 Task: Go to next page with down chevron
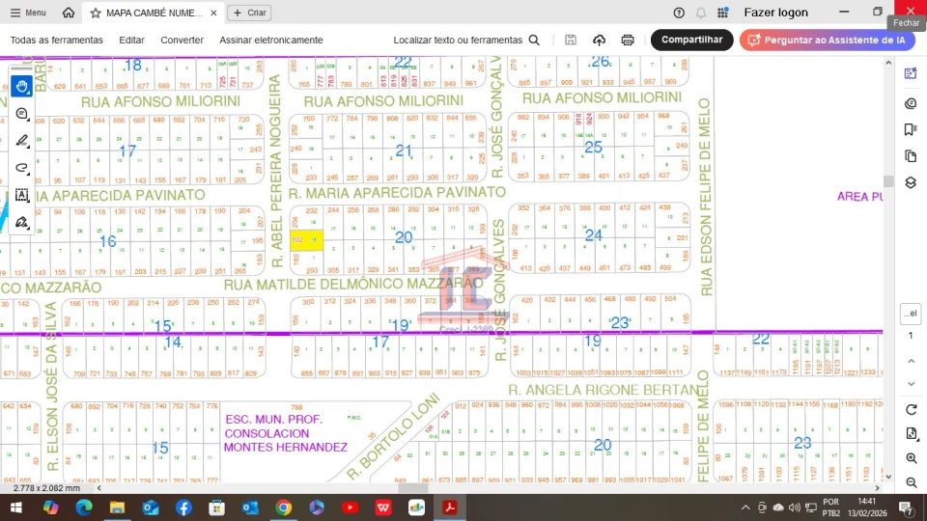point(912,384)
